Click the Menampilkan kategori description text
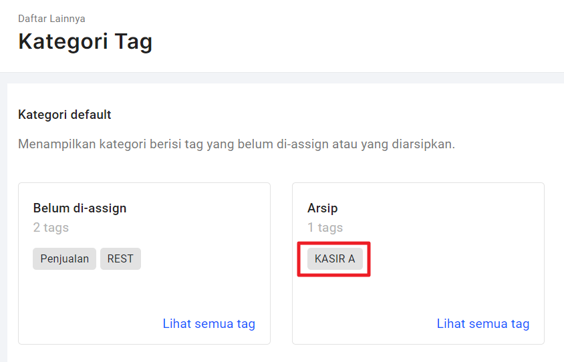This screenshot has height=362, width=564. (237, 144)
